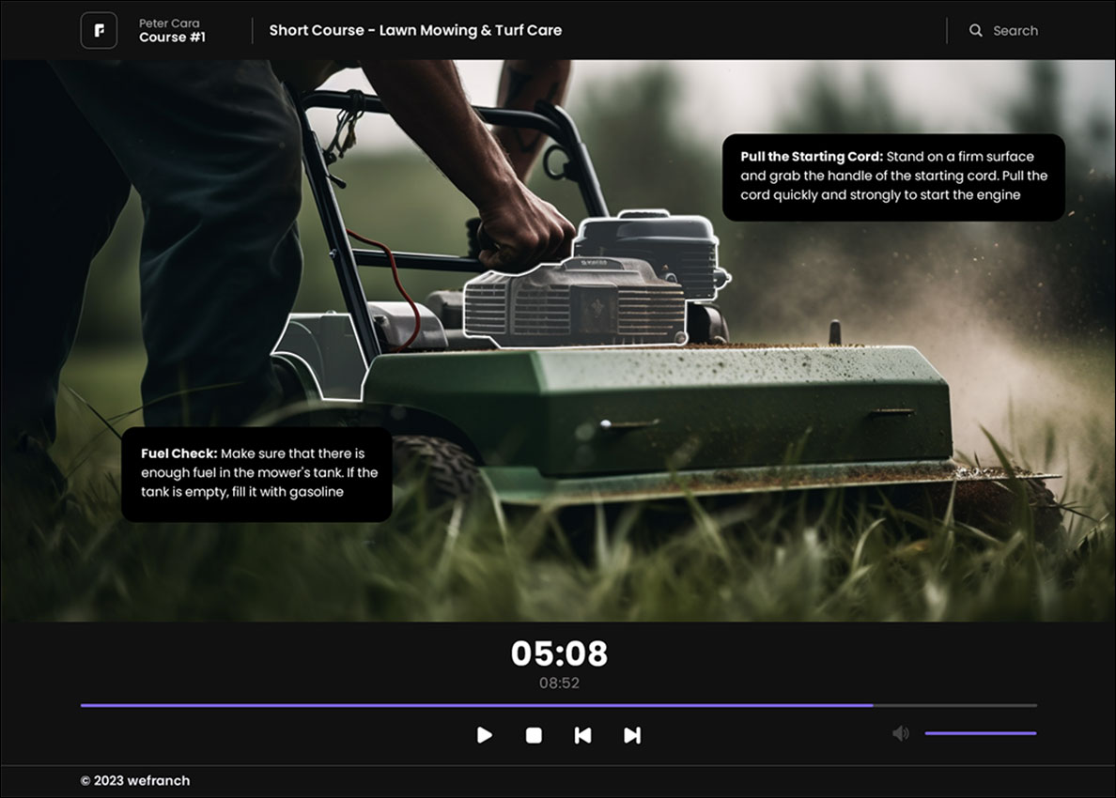Select the "Pull the Starting Cord" tooltip
The width and height of the screenshot is (1116, 798).
tap(892, 178)
